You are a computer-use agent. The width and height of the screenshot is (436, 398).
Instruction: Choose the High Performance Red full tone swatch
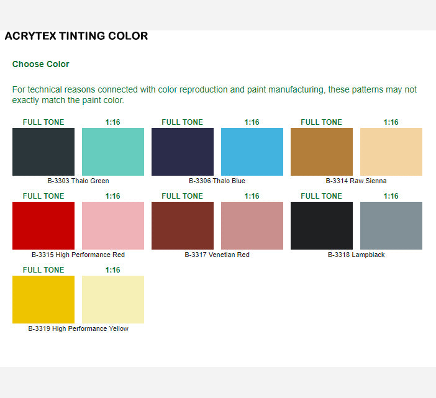pyautogui.click(x=43, y=225)
